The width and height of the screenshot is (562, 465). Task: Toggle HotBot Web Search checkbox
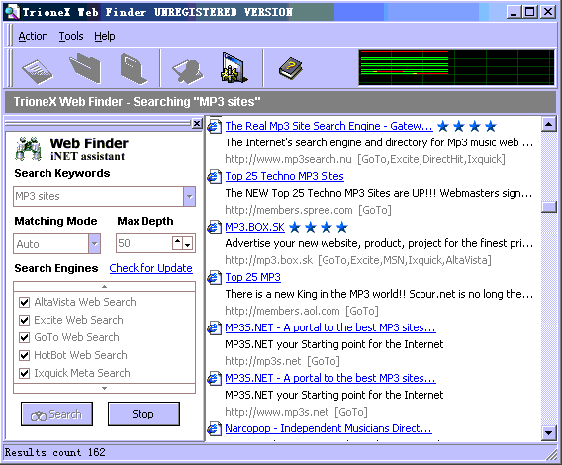pyautogui.click(x=24, y=355)
